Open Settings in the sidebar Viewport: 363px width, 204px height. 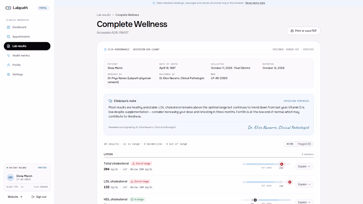(x=27, y=74)
